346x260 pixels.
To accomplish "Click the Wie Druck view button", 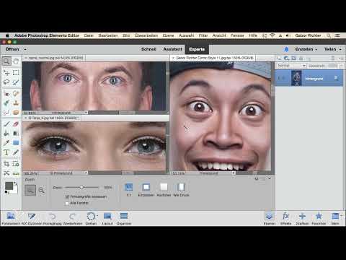I will 181,190.
